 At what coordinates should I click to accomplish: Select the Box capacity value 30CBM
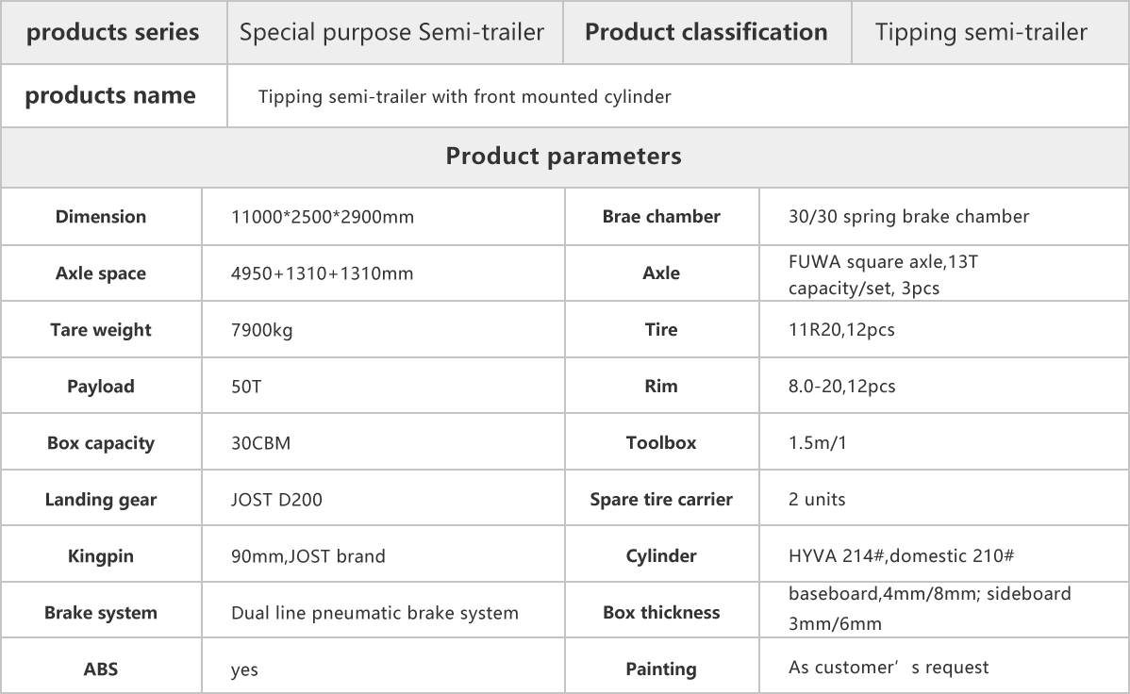click(260, 443)
